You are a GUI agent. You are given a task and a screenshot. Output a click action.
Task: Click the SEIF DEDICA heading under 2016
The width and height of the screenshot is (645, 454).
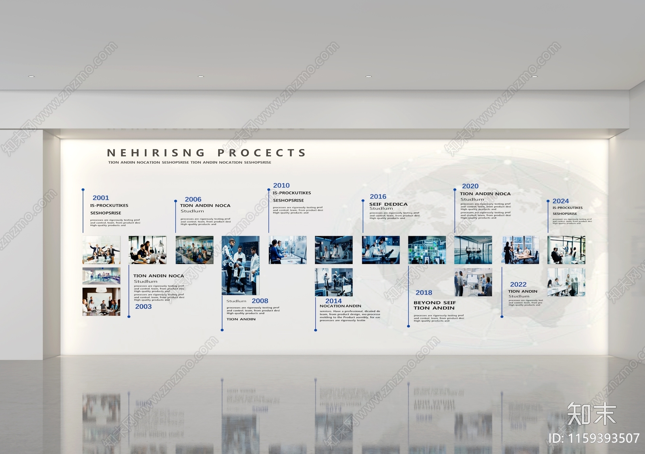point(388,204)
